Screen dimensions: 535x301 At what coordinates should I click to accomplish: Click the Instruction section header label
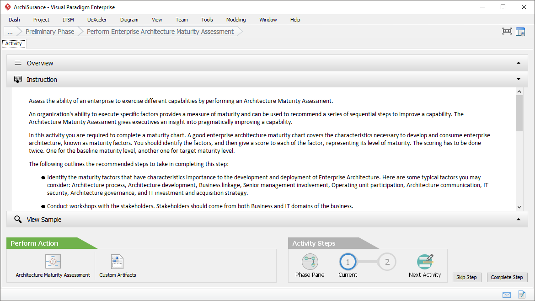[x=42, y=80]
